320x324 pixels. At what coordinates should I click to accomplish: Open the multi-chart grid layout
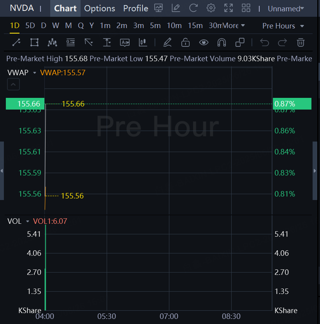click(246, 8)
